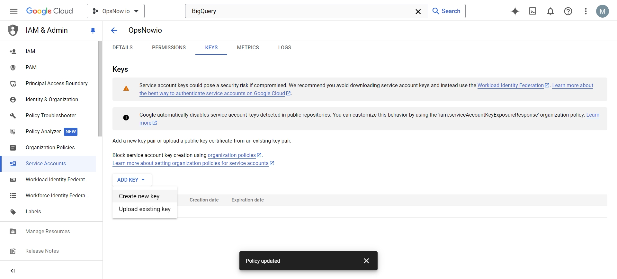Open the notifications bell
Screen dimensions: 617x279
coord(550,11)
